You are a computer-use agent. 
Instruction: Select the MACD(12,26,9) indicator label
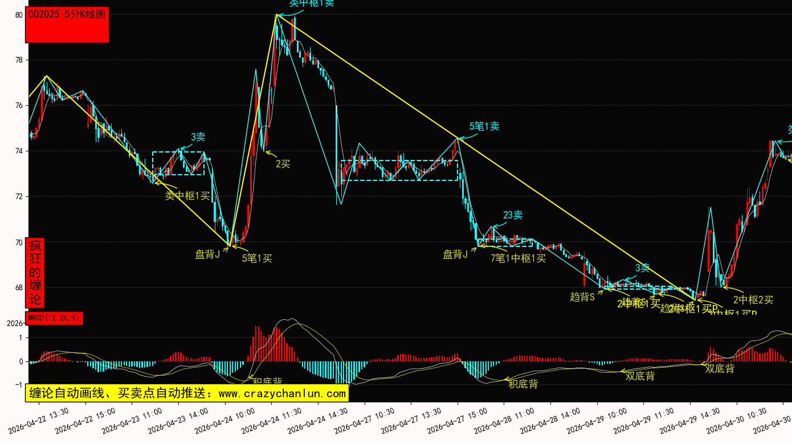click(x=55, y=318)
